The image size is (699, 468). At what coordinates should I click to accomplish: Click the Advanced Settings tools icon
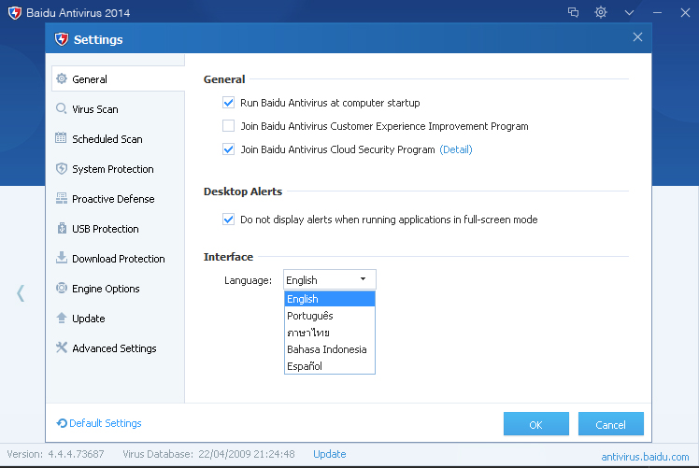(x=62, y=348)
